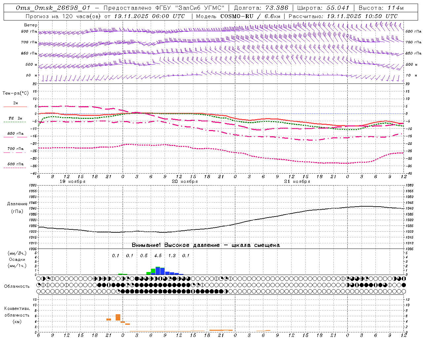423x338 pixels.
Task: Click the 500 гПа temperature legend entry
Action: click(x=16, y=164)
